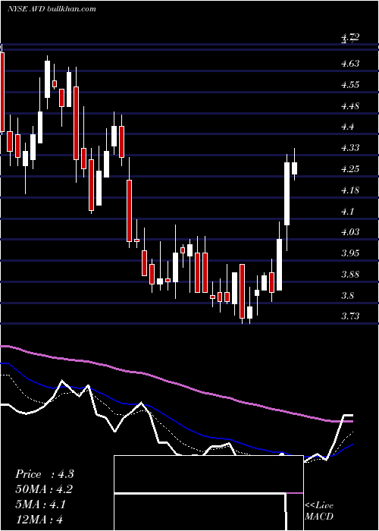This screenshot has height=531, width=379.
Task: Click the '<<Live' label
Action: click(319, 505)
